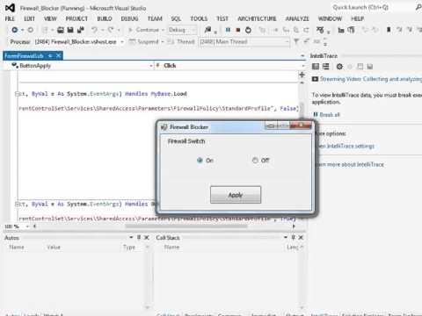
Task: Close the Autos panel
Action: [x=147, y=237]
